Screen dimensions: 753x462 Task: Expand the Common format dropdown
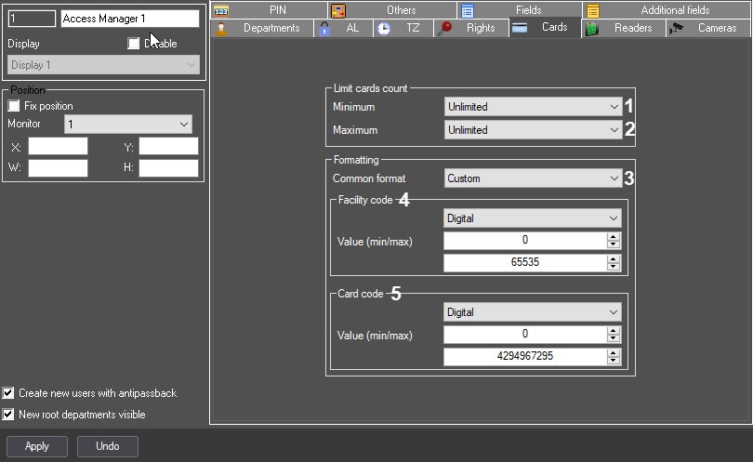532,178
